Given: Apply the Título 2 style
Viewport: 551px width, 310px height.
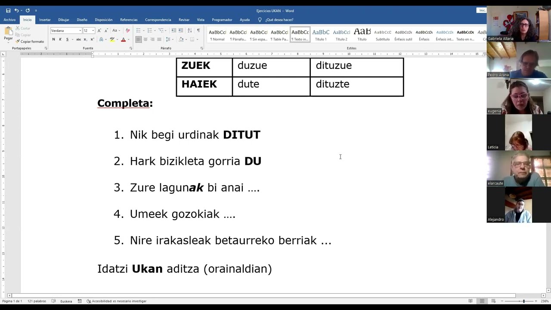Looking at the screenshot, I should point(341,35).
